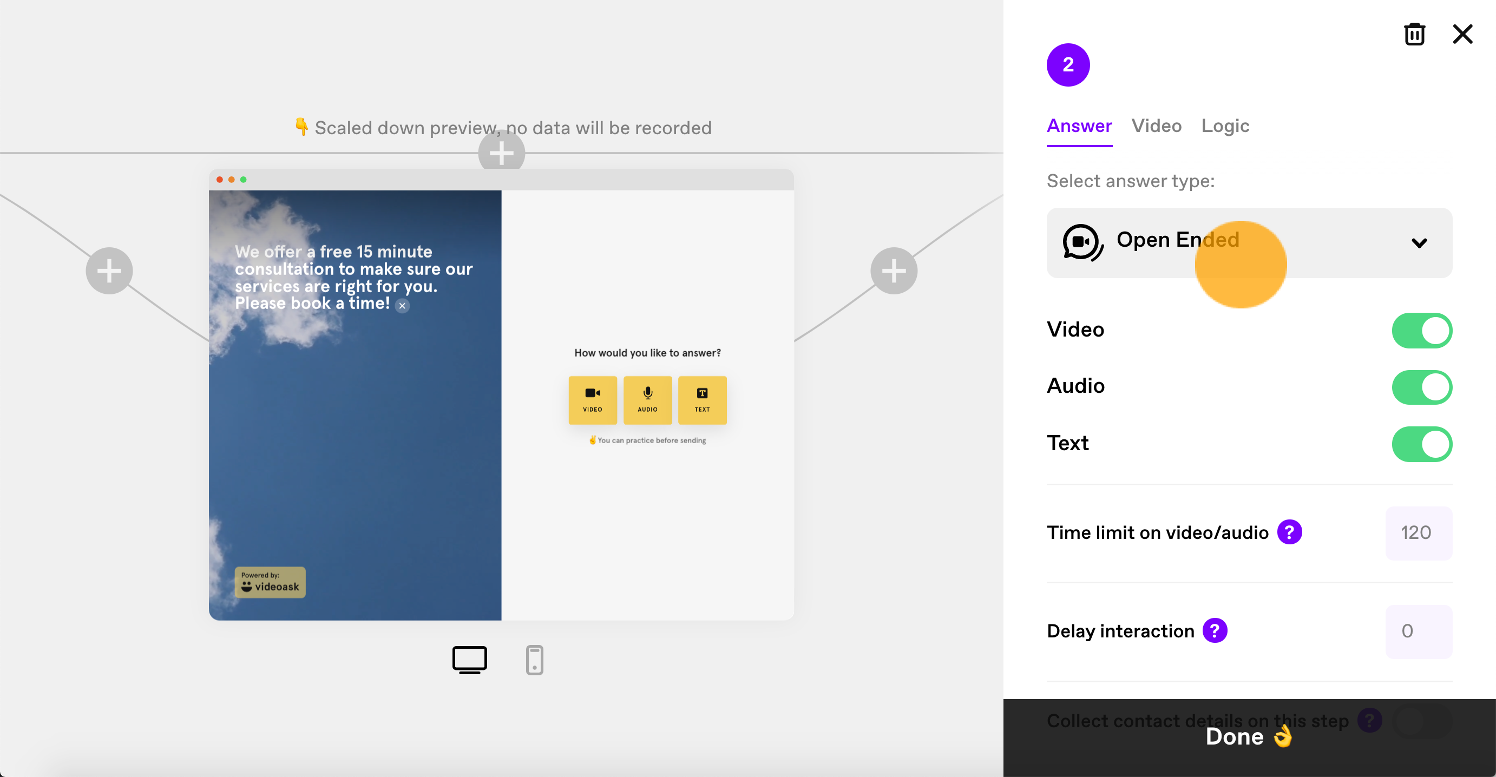Click the purple step number 2 badge
The width and height of the screenshot is (1496, 777).
[x=1068, y=64]
